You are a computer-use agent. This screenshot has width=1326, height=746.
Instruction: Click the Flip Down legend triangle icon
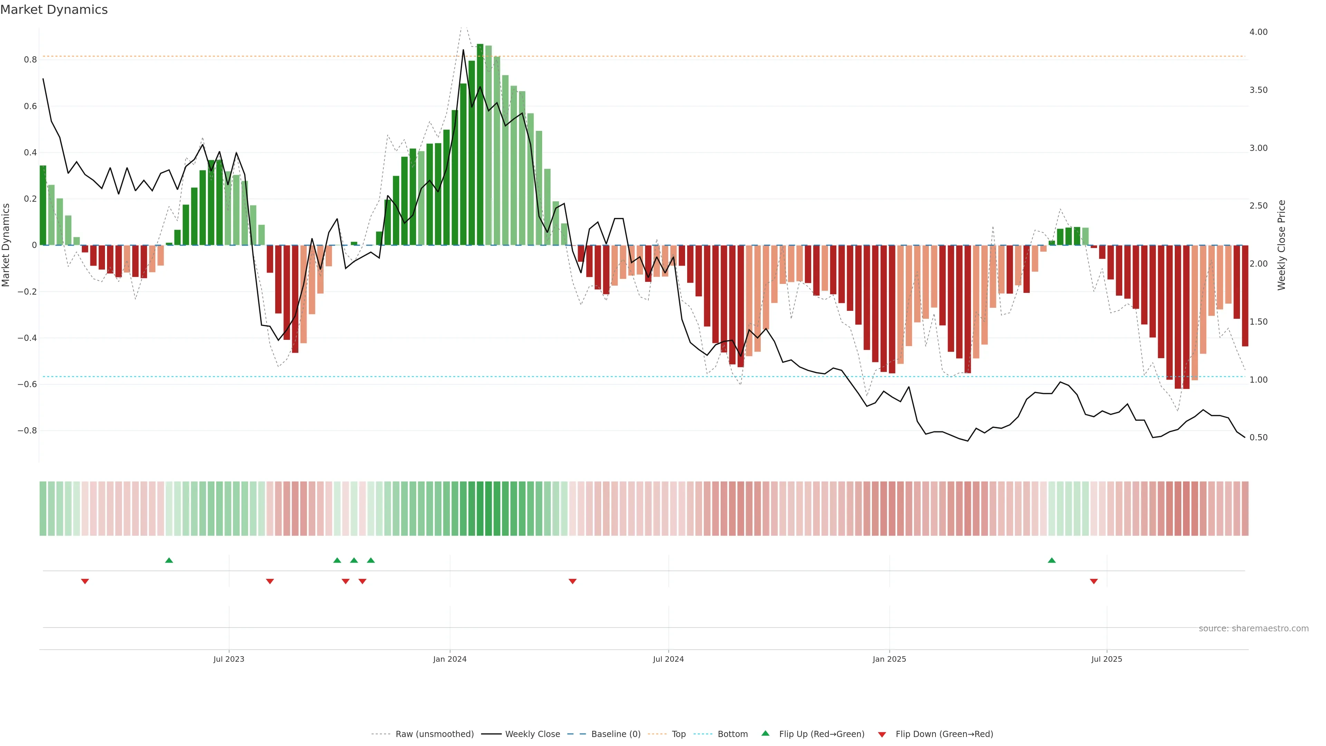pyautogui.click(x=882, y=734)
